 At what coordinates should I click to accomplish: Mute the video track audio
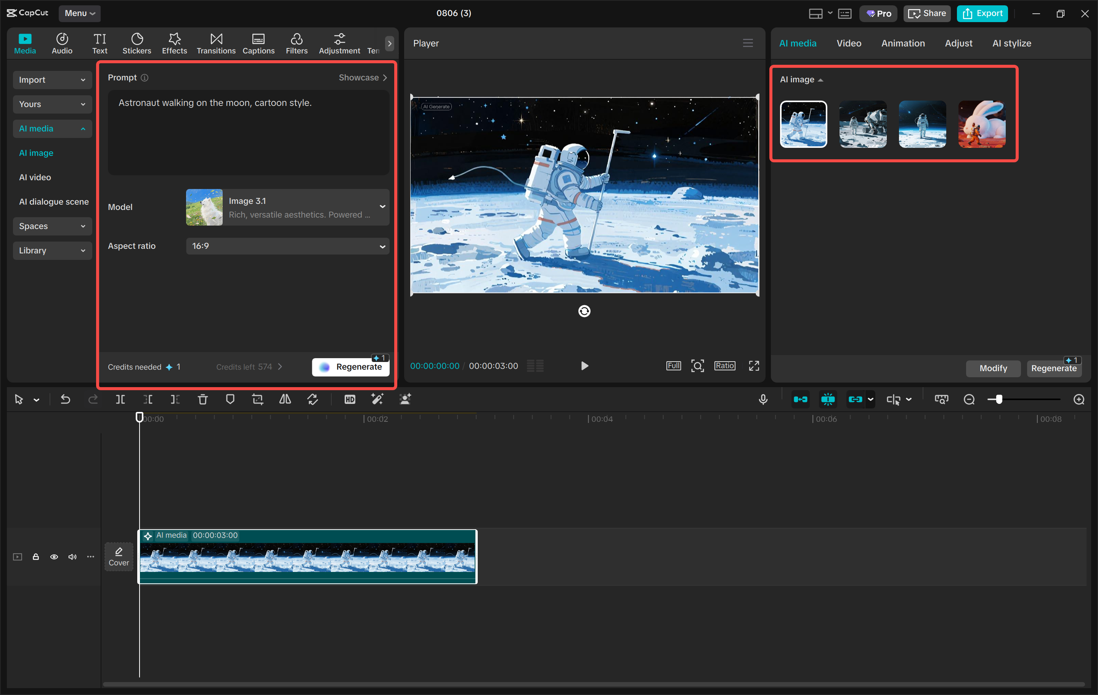pos(72,556)
